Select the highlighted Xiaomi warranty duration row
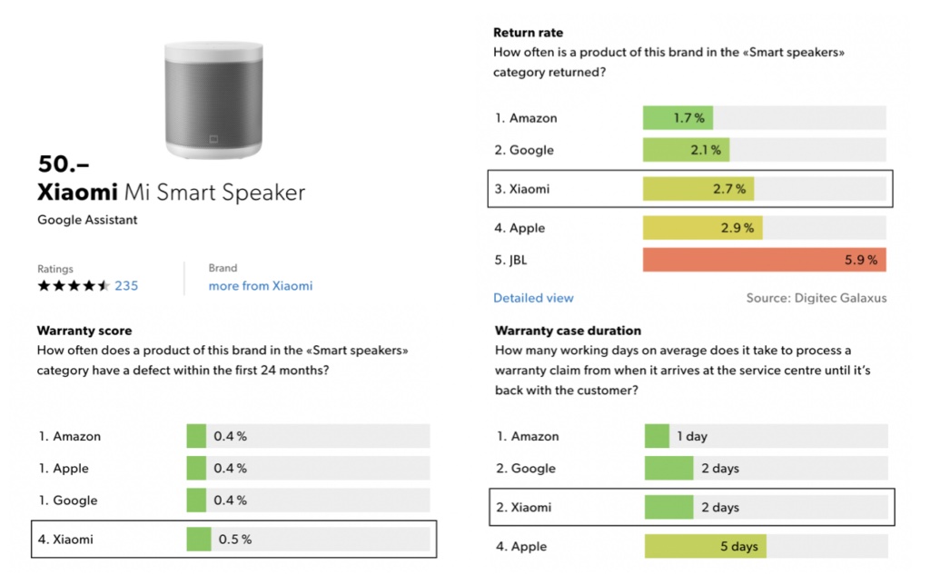This screenshot has height=585, width=930. pos(692,507)
